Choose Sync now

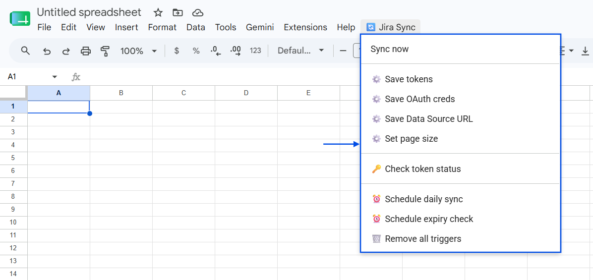click(x=460, y=49)
